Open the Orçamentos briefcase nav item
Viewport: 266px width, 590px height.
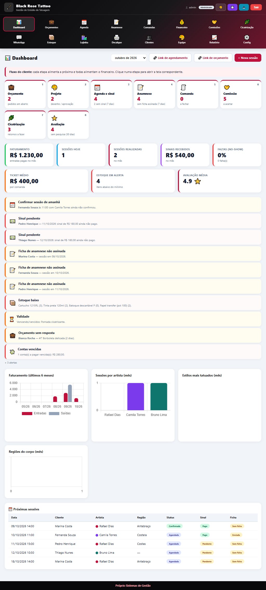tap(51, 24)
